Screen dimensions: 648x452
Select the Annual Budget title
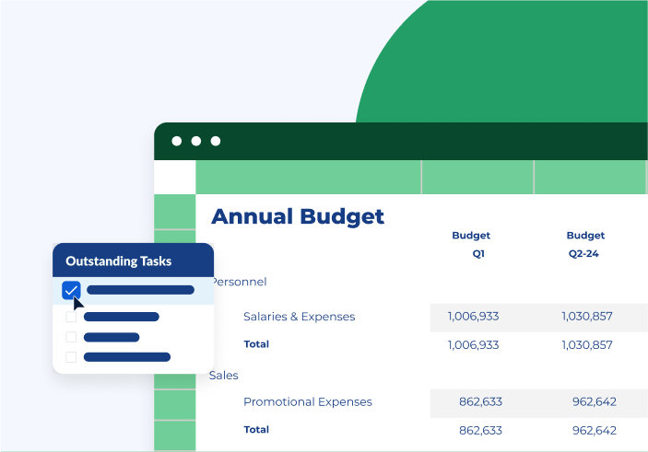pyautogui.click(x=298, y=216)
